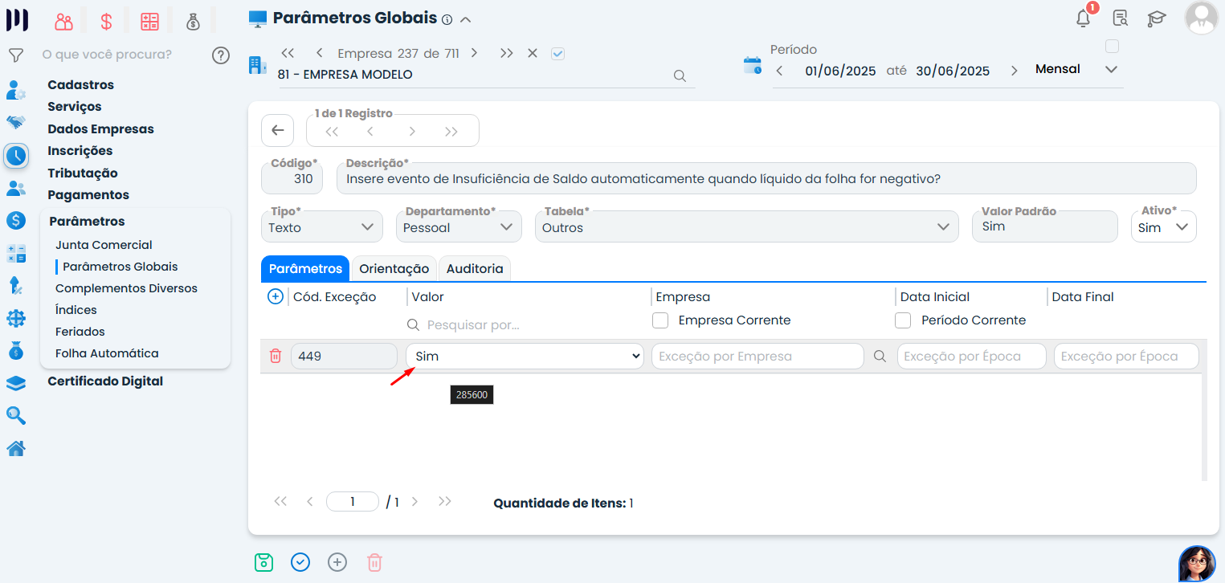The height and width of the screenshot is (583, 1225).
Task: Open the Tabela dropdown showing Outros
Action: [x=746, y=227]
